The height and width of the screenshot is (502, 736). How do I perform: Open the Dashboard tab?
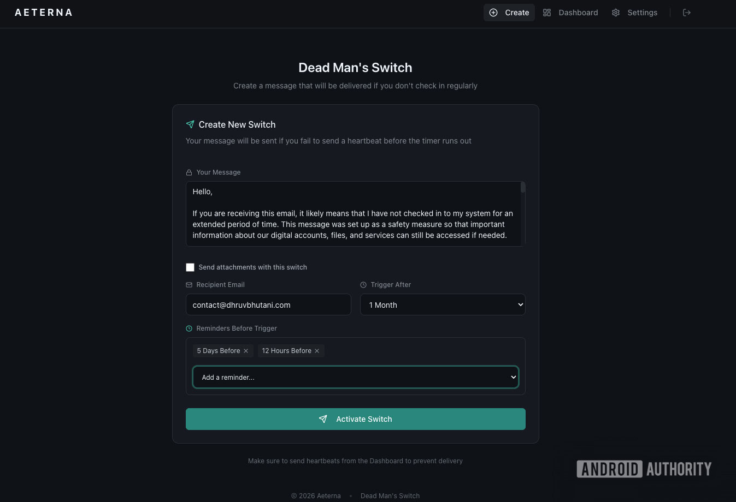pos(578,13)
